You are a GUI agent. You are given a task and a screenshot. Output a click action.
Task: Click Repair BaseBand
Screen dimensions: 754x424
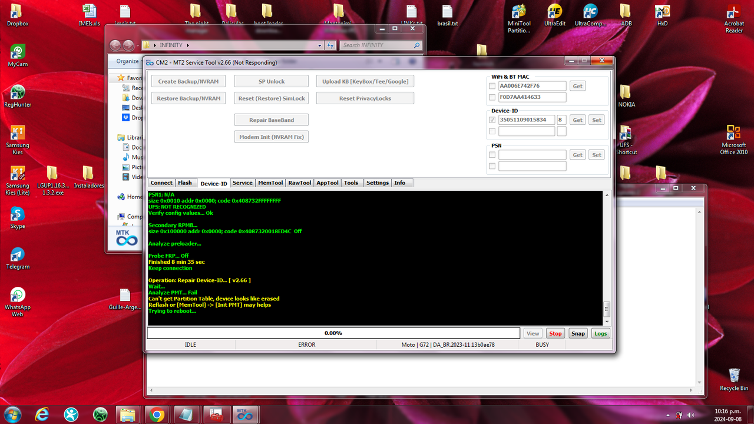pos(271,120)
